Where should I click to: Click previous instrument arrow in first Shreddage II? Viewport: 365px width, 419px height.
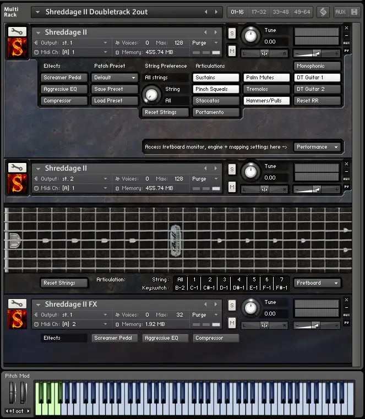point(205,32)
